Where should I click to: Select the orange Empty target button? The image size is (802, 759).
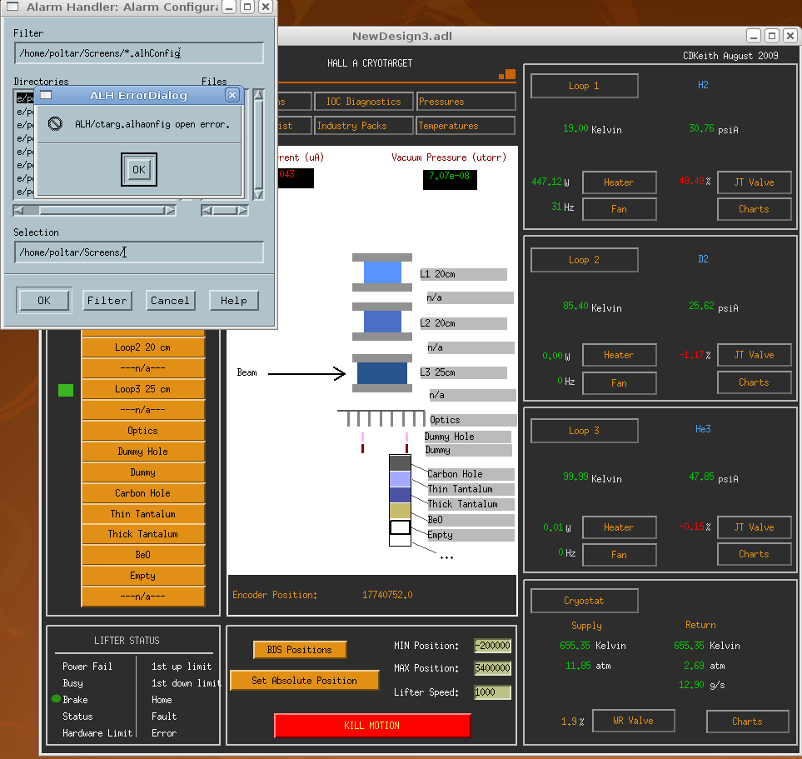tap(142, 576)
